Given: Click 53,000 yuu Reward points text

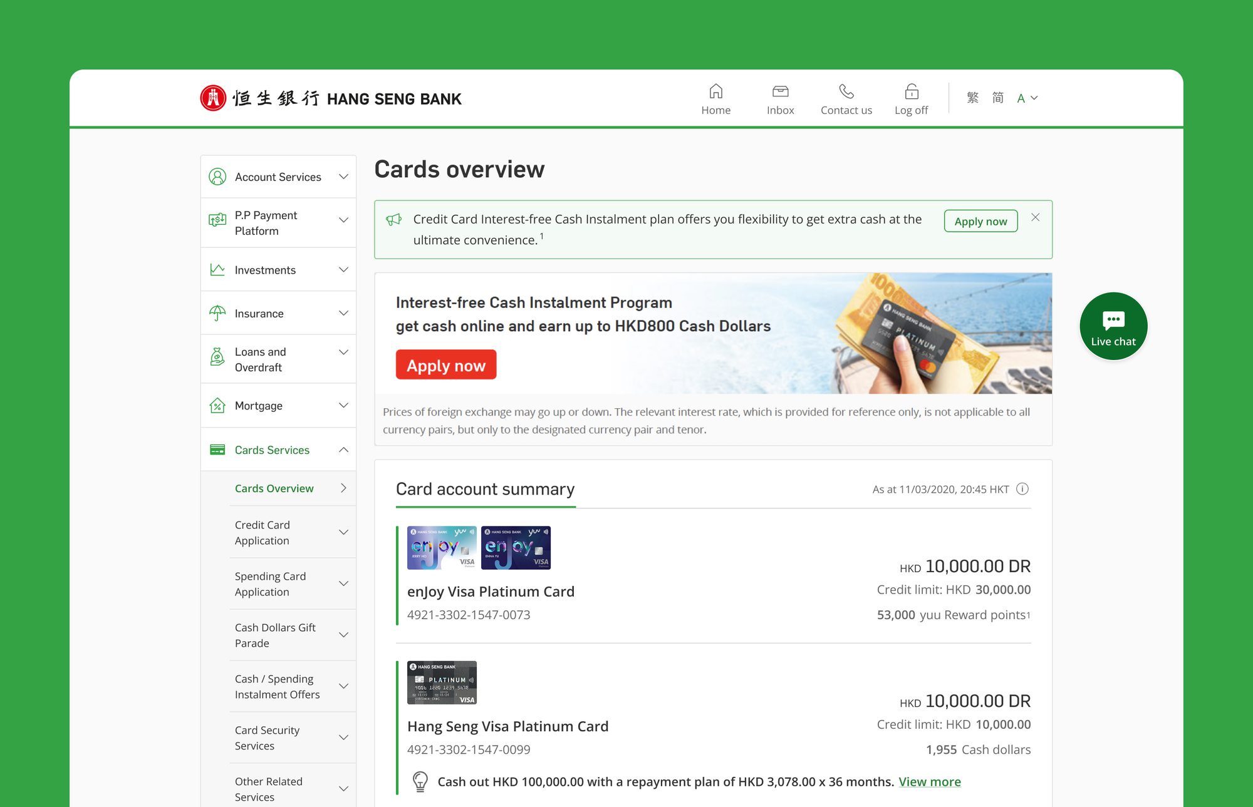Looking at the screenshot, I should [954, 615].
